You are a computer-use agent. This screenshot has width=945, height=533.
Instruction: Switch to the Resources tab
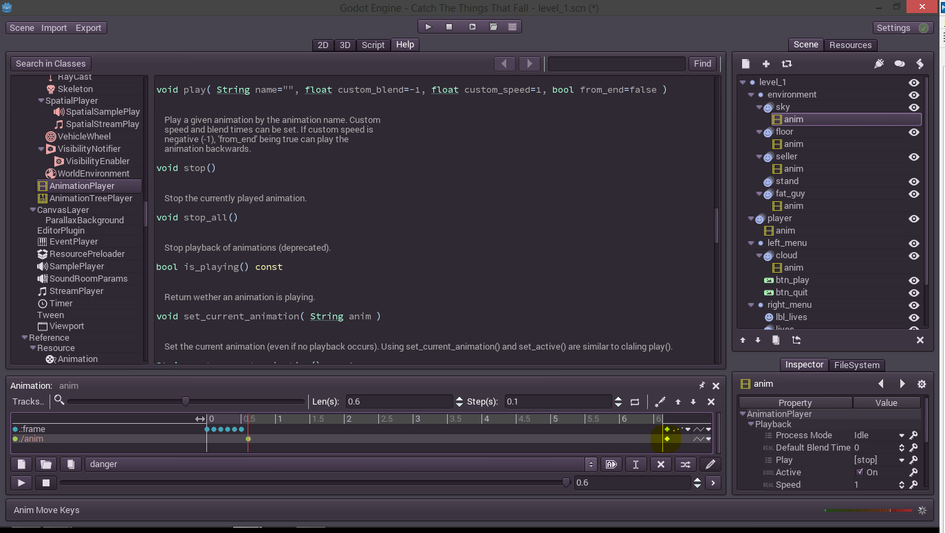tap(850, 45)
